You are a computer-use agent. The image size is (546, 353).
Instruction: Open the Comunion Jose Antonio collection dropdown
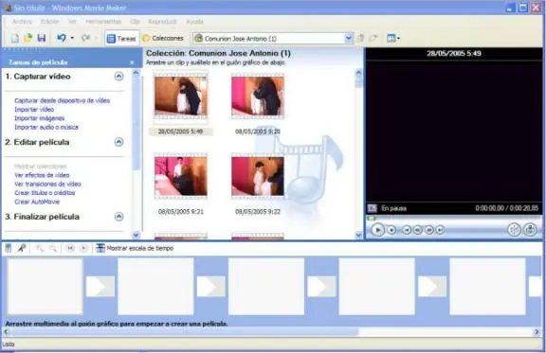click(x=348, y=39)
